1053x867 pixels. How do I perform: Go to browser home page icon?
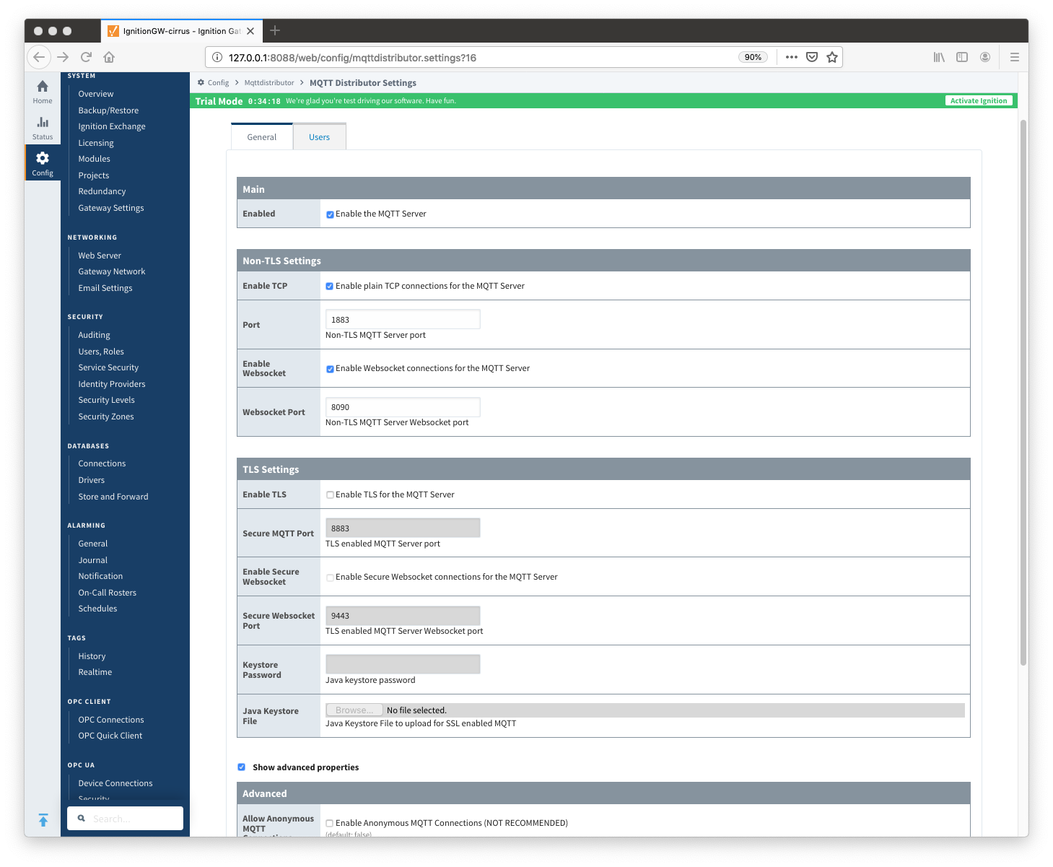tap(109, 57)
